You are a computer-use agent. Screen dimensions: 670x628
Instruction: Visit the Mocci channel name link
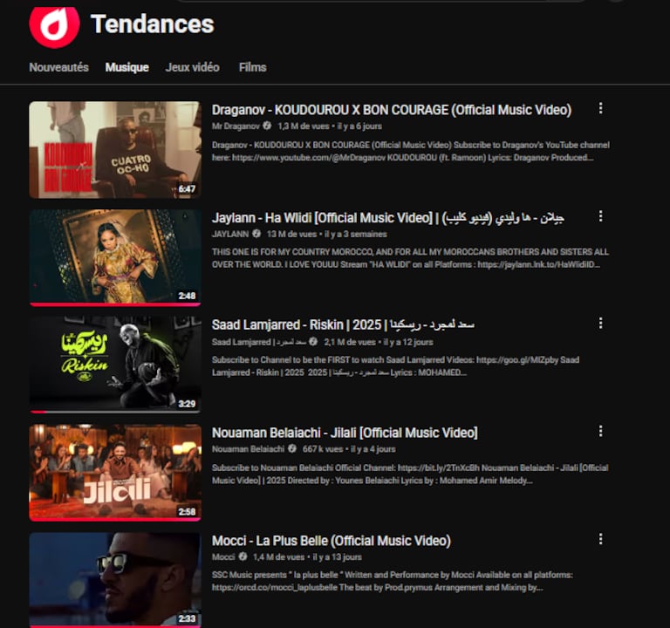(x=223, y=557)
